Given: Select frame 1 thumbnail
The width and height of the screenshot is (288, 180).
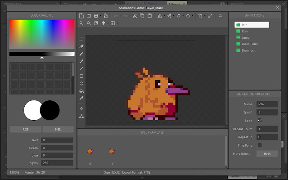Looking at the screenshot, I should [x=112, y=151].
